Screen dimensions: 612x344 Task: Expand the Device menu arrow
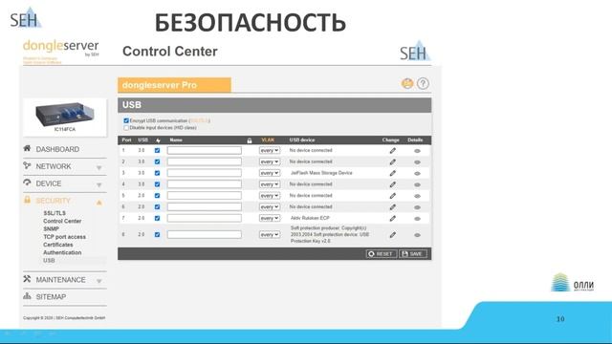pos(99,184)
